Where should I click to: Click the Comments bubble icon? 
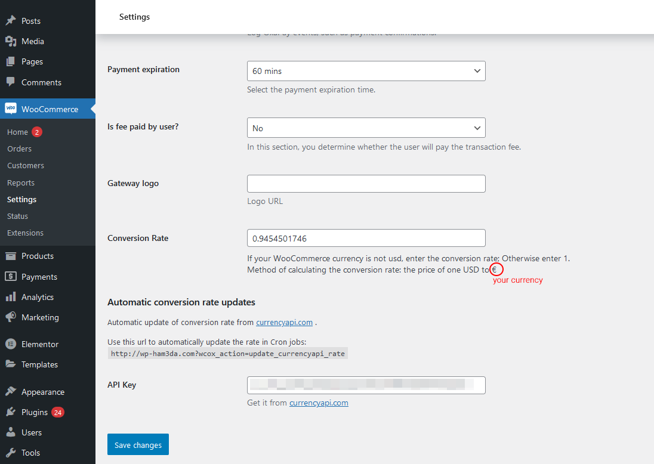pyautogui.click(x=11, y=82)
